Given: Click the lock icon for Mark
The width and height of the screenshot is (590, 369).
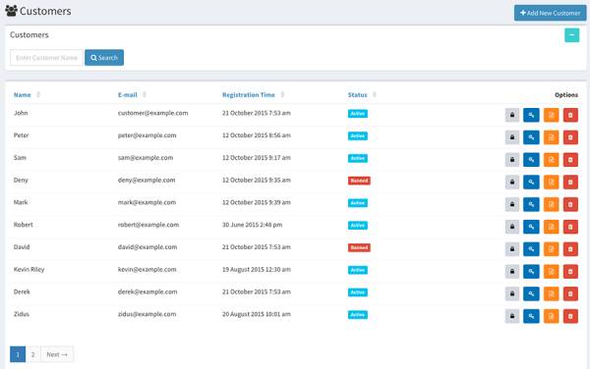Looking at the screenshot, I should click(x=512, y=204).
